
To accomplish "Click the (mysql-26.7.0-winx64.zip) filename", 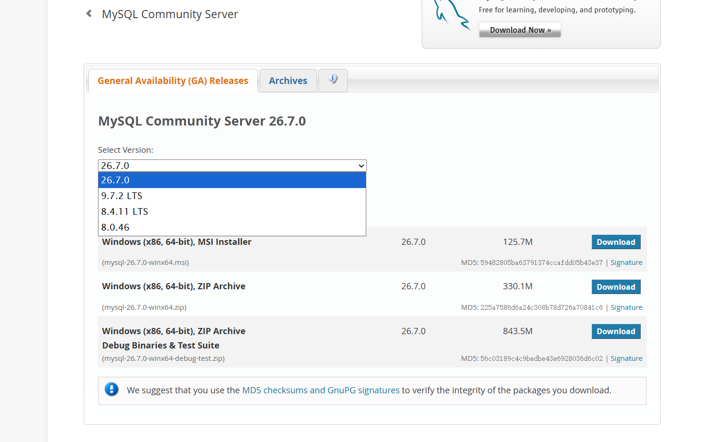I will tap(144, 307).
